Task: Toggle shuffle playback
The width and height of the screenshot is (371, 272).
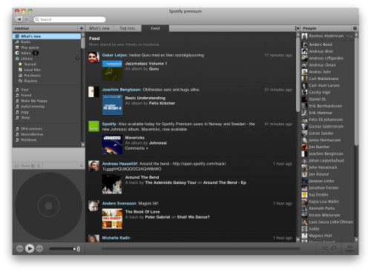Action: [324, 248]
